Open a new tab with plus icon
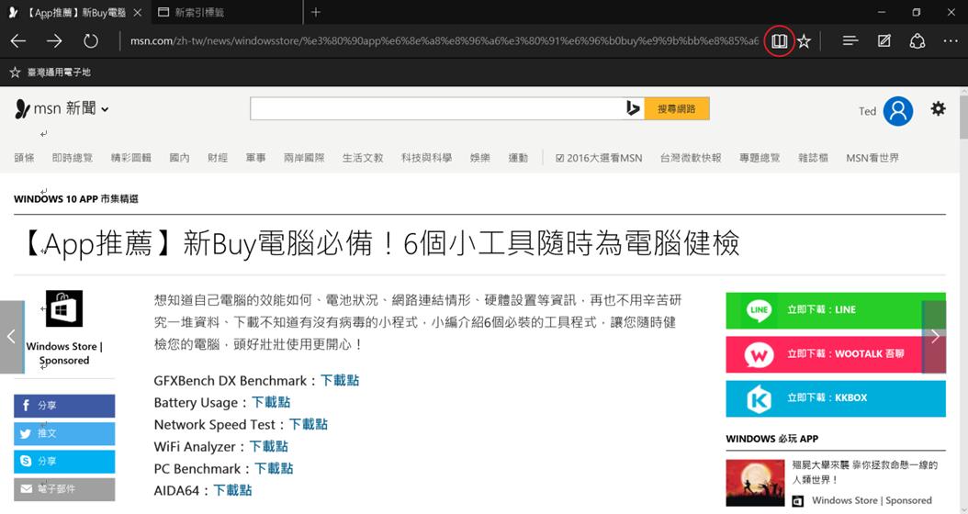Viewport: 968px width, 514px height. pos(315,12)
